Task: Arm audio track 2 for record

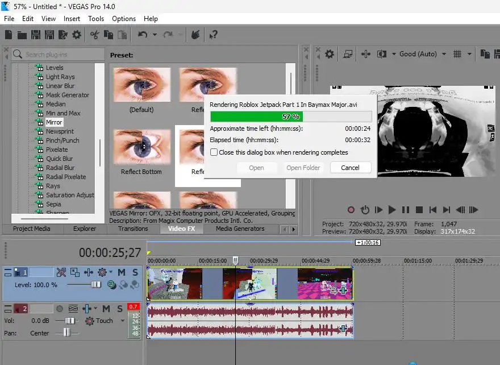Action: [60, 309]
